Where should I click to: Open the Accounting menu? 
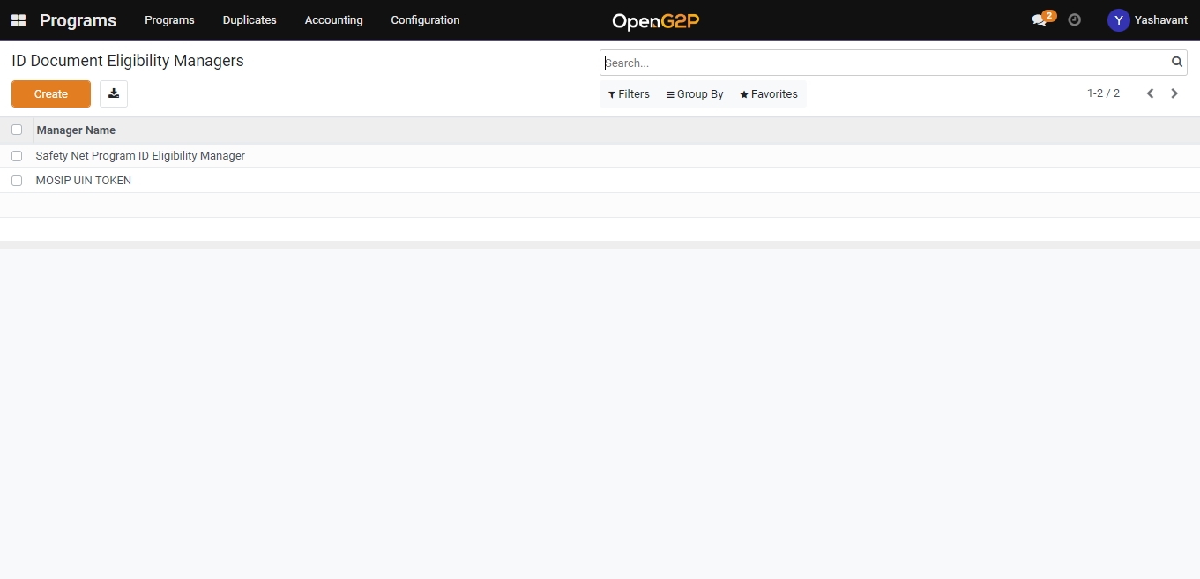coord(333,20)
